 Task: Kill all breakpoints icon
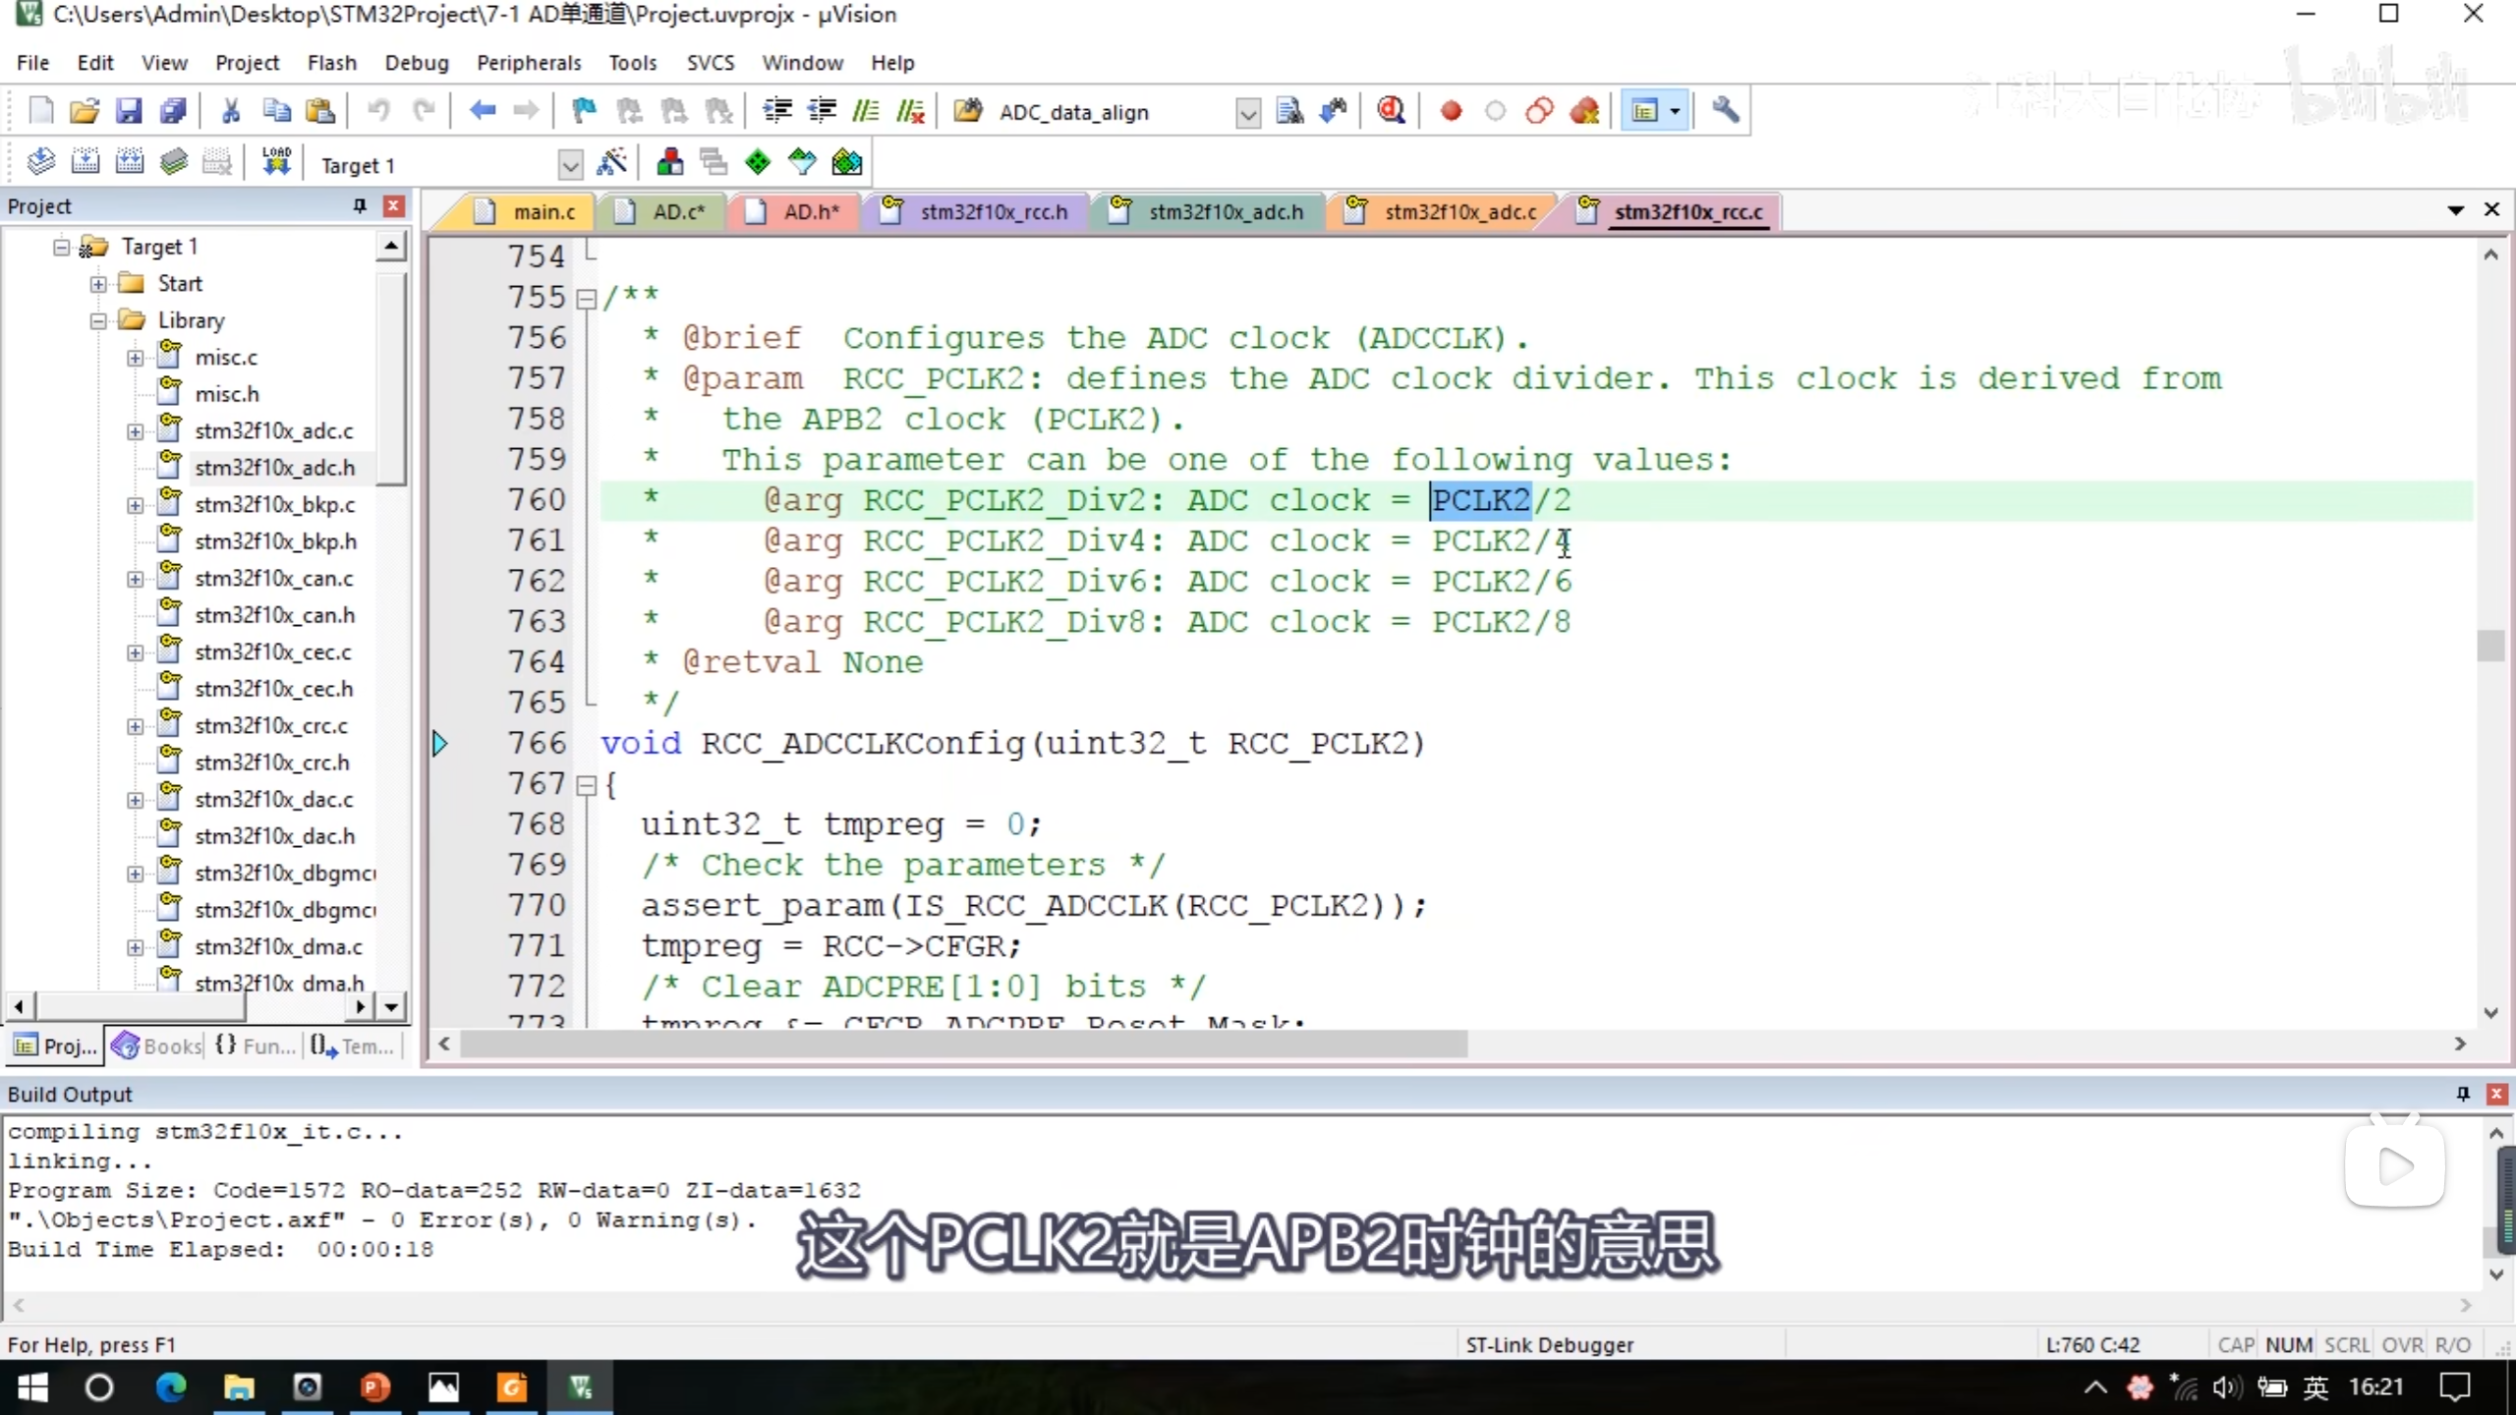click(x=1584, y=111)
